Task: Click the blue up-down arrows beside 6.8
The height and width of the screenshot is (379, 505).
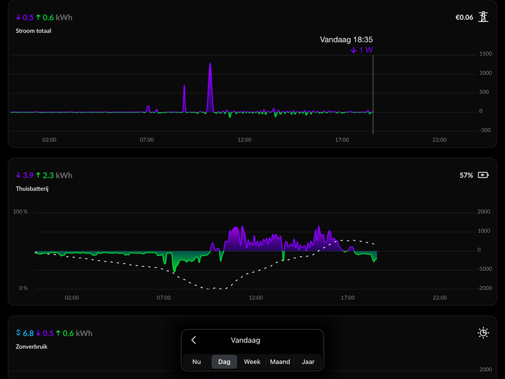Action: click(x=18, y=333)
